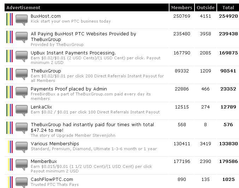239x188 pixels.
Task: Click the speech bubble icon beside BuxHost.com
Action: click(x=22, y=19)
